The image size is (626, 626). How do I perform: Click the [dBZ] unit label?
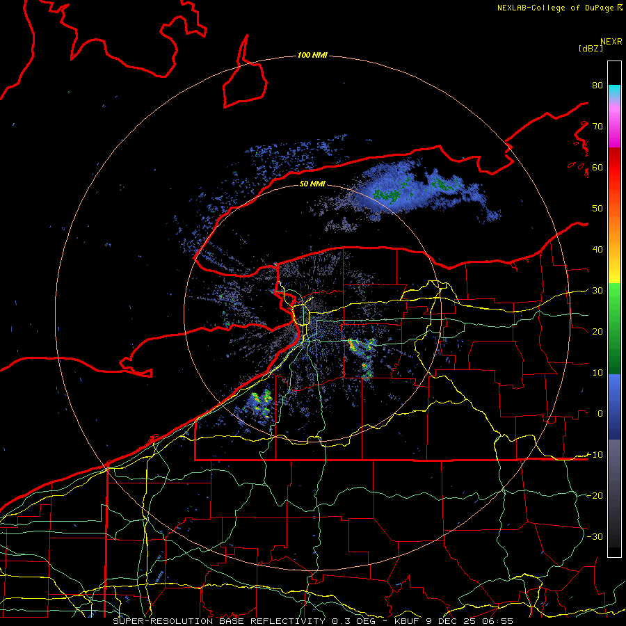(591, 48)
